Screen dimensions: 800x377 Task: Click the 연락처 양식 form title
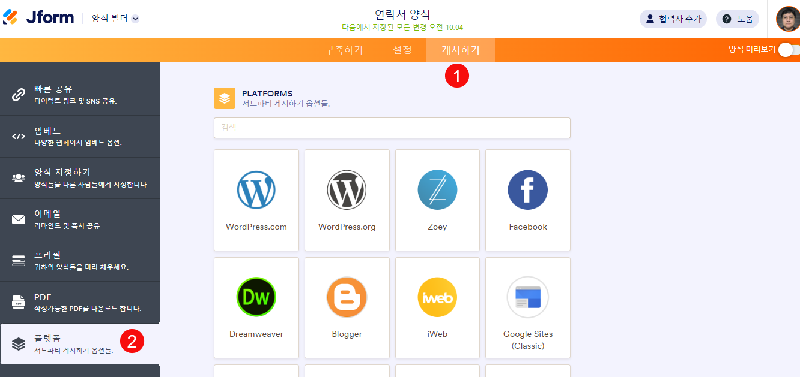(402, 14)
